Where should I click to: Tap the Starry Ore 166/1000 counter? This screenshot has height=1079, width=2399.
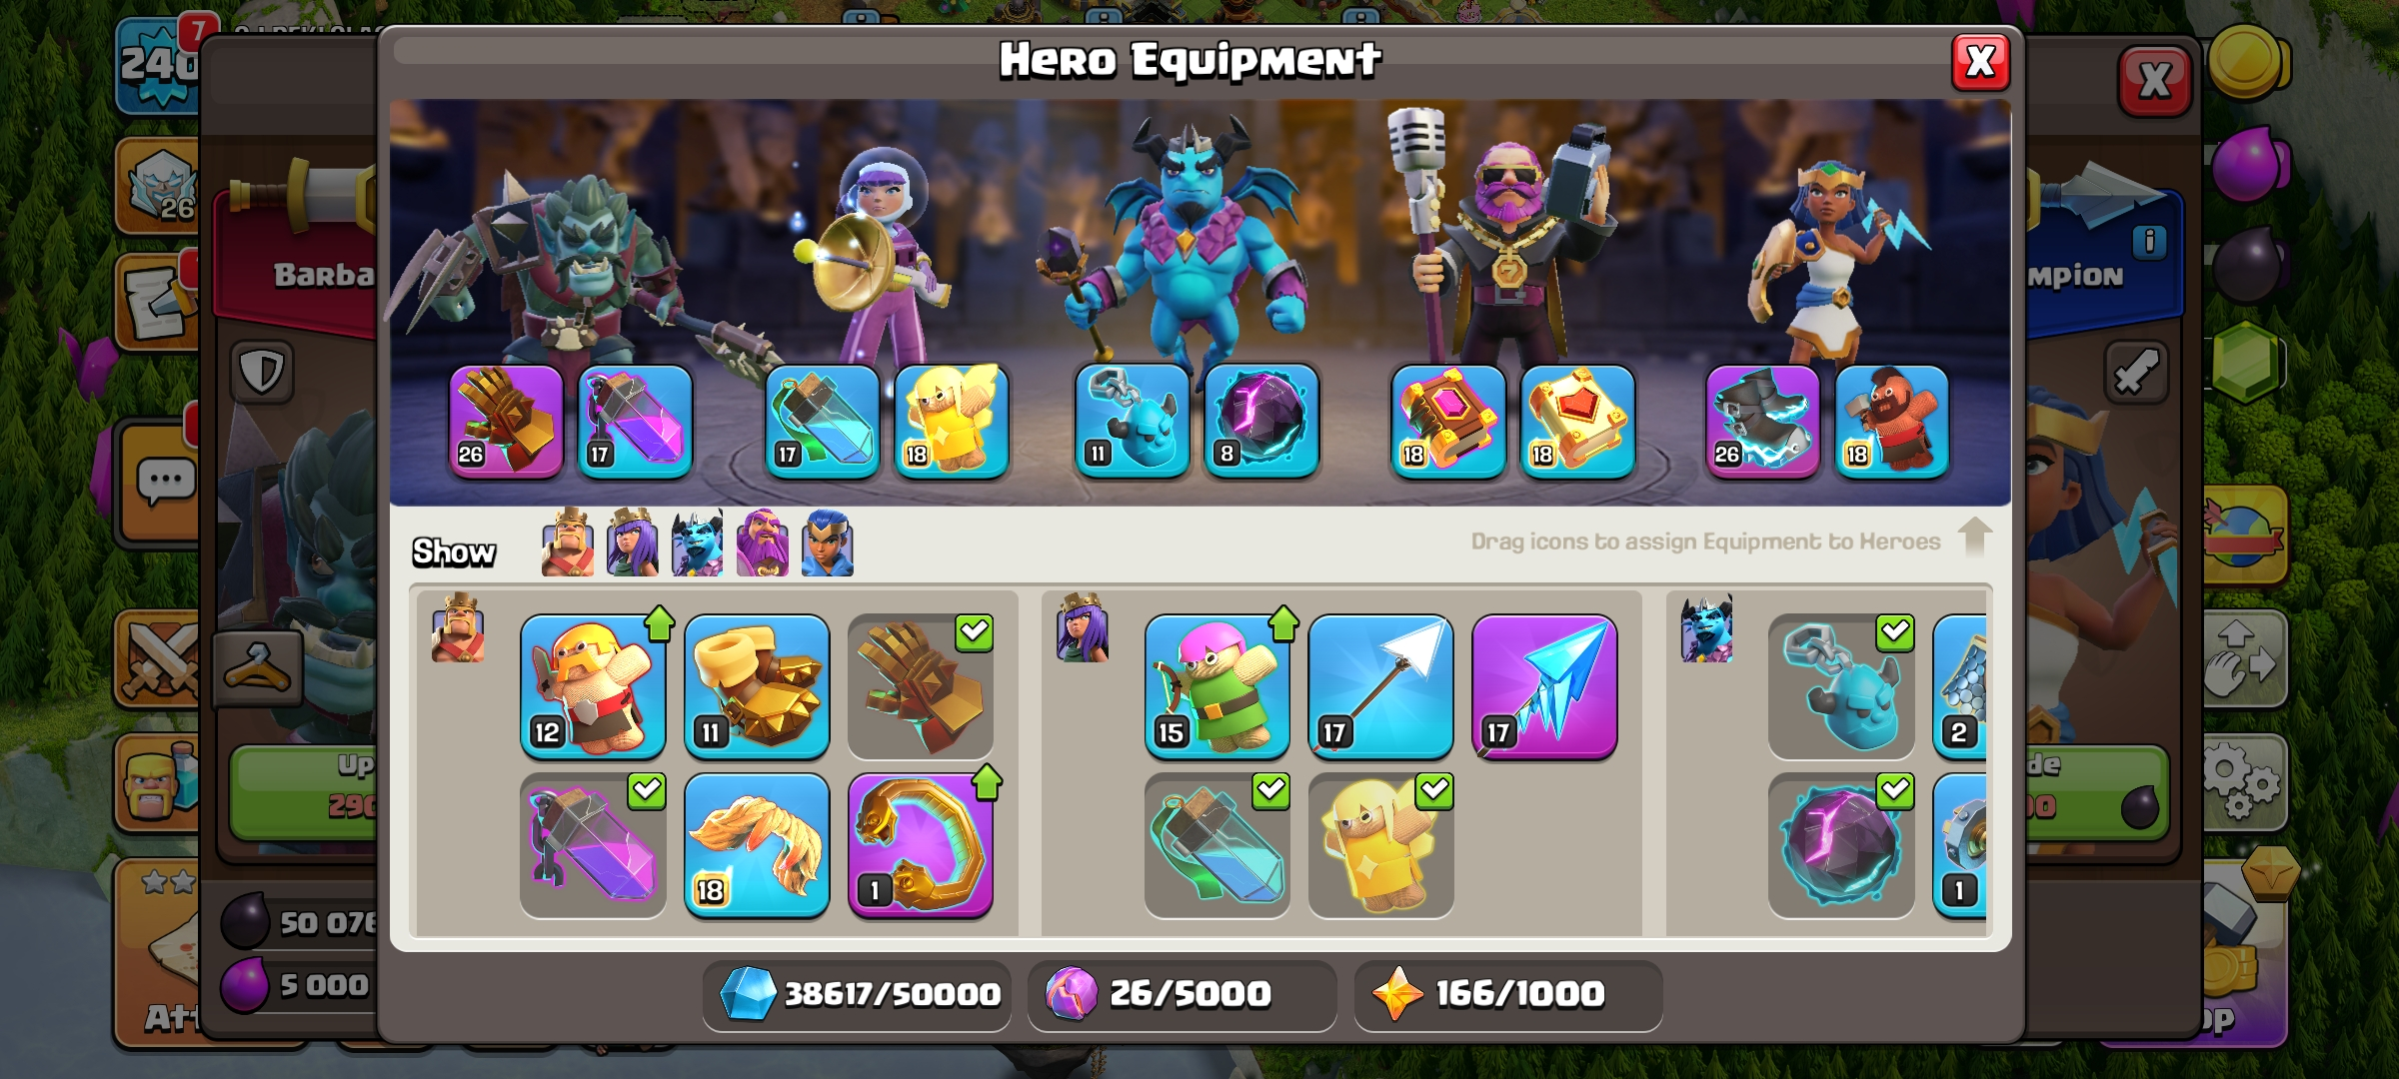1507,994
